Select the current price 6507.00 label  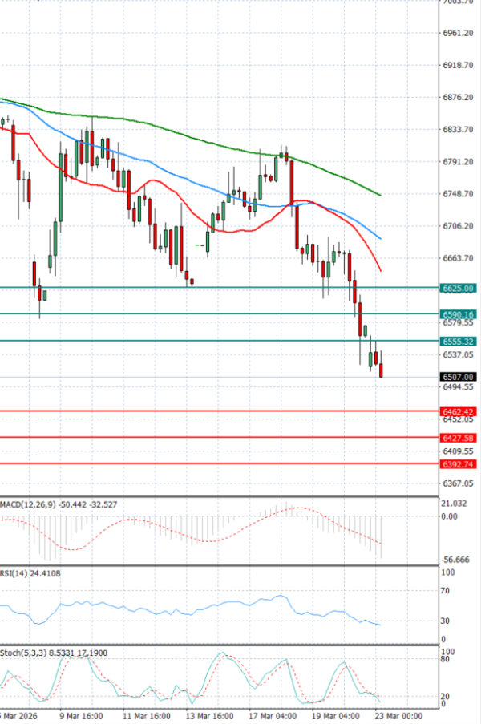click(459, 377)
